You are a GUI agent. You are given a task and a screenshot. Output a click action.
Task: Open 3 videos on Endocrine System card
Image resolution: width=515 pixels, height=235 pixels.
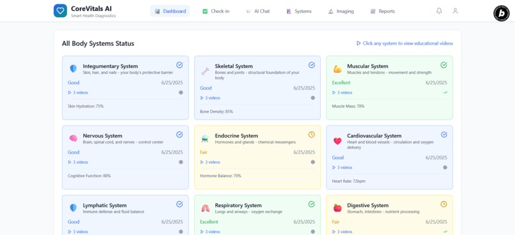pyautogui.click(x=210, y=162)
